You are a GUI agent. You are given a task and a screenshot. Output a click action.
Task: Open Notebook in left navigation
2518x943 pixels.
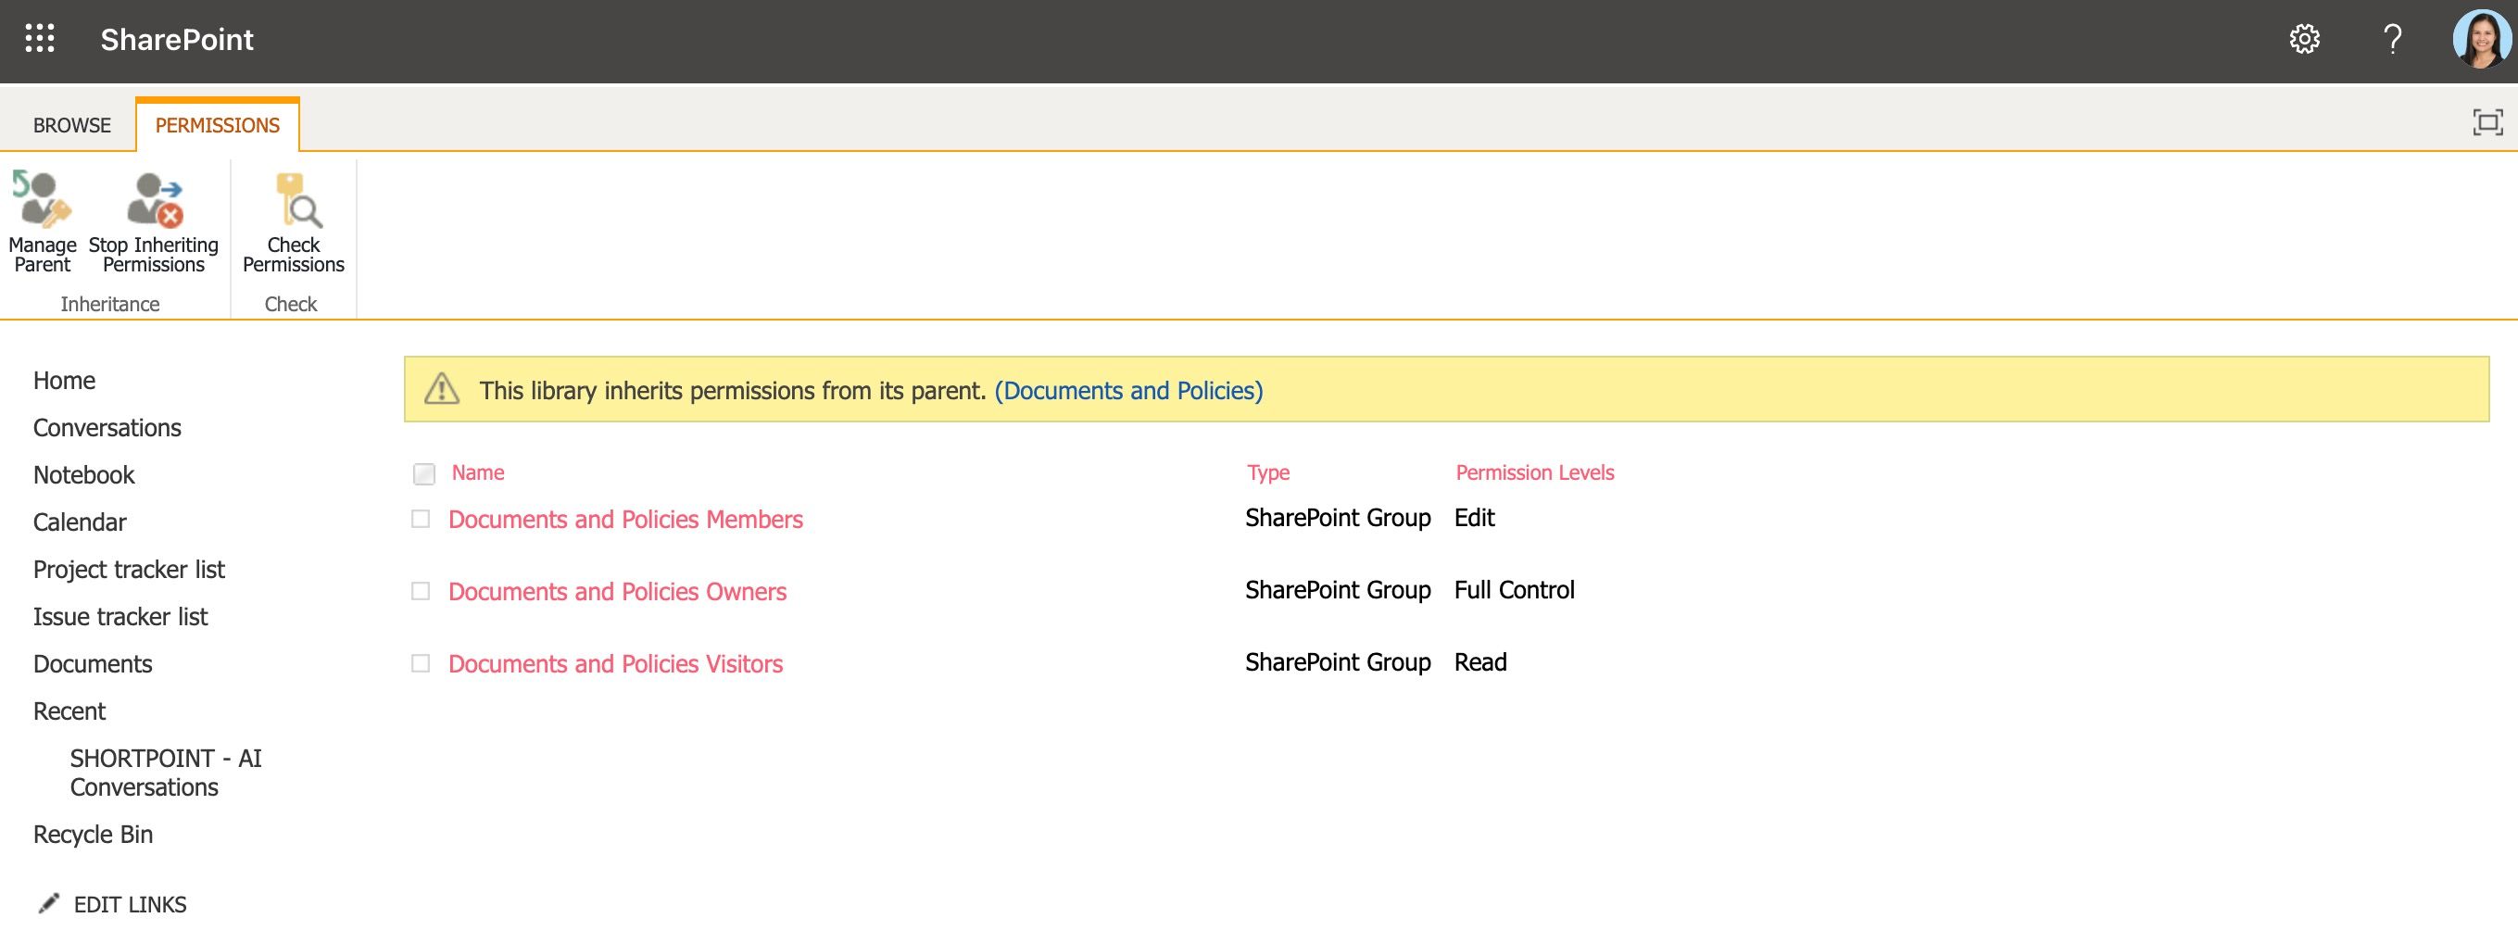(84, 475)
